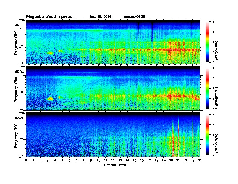Click the dH/dt panel color scale bar

coord(207,42)
